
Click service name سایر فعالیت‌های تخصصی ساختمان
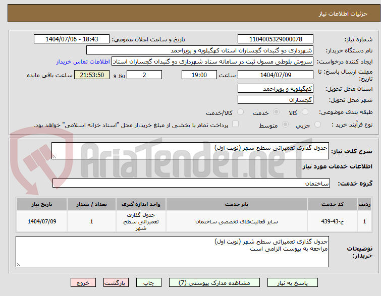pos(237,221)
